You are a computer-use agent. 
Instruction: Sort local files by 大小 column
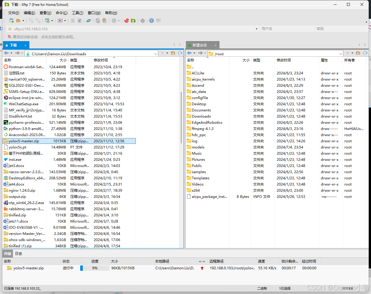[57, 60]
